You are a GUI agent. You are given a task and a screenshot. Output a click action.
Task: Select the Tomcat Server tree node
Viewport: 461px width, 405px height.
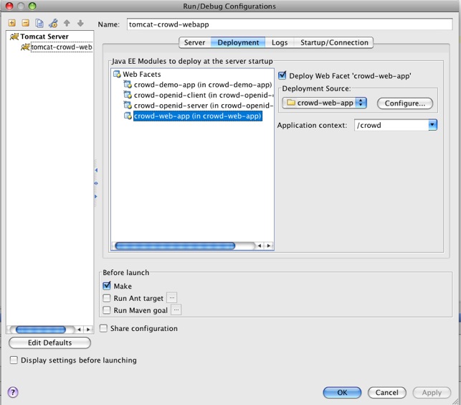[44, 37]
